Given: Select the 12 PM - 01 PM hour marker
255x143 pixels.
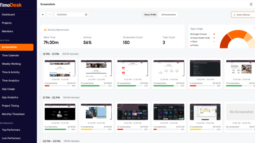Looking at the screenshot, I should point(40,54).
